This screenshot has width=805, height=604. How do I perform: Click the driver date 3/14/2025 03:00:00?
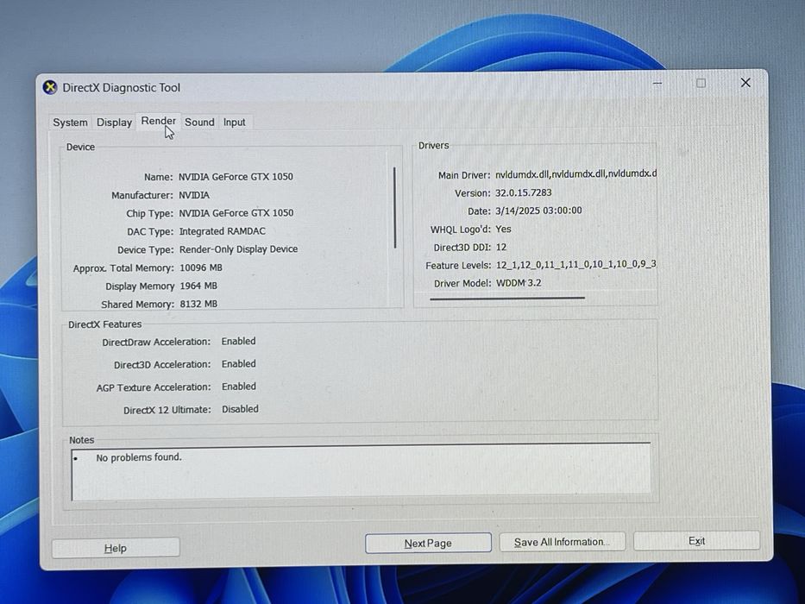[x=538, y=211]
